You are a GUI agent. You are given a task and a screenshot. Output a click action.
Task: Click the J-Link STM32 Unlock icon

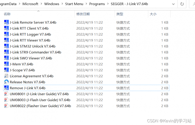[x=7, y=46]
